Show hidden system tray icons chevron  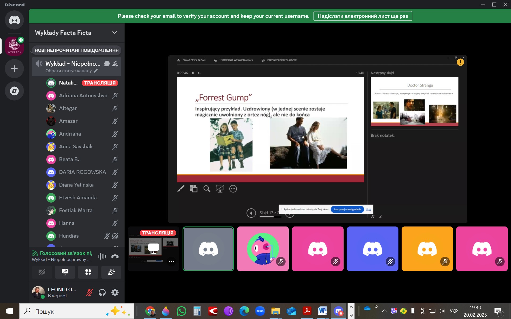tap(384, 311)
